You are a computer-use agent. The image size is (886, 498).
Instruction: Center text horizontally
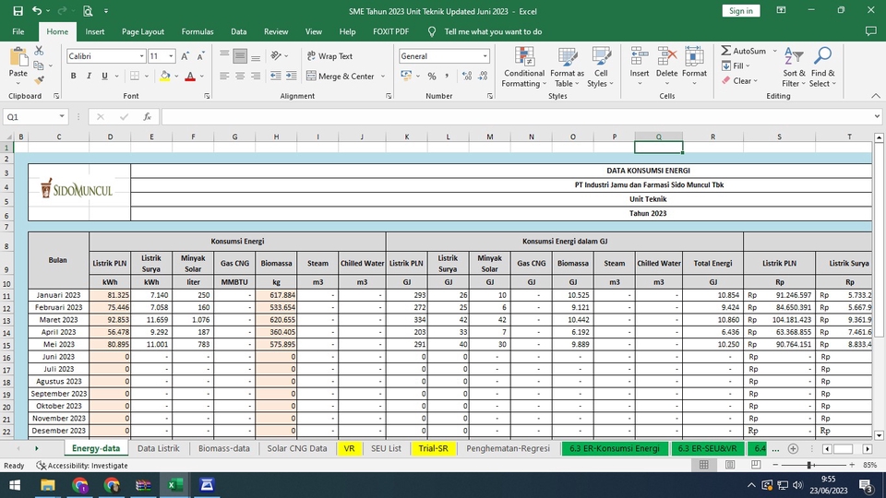pyautogui.click(x=240, y=76)
